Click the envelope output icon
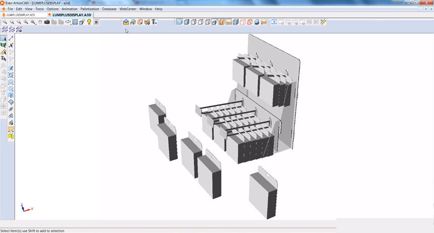Image resolution: width=434 pixels, height=233 pixels. [x=126, y=22]
